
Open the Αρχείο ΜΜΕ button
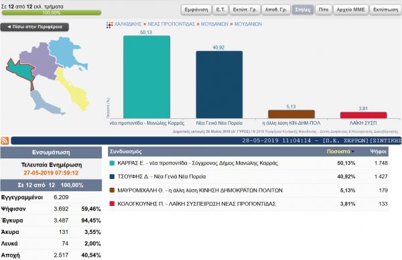tap(350, 10)
